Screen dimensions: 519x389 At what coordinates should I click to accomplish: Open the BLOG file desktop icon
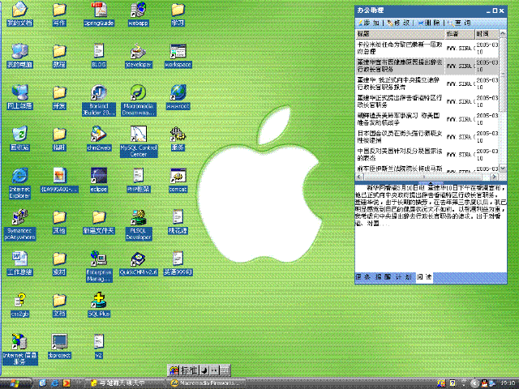tap(99, 56)
